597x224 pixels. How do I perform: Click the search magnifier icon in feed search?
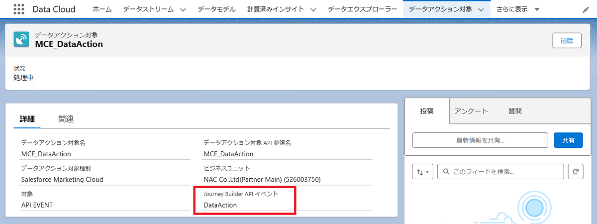[446, 172]
